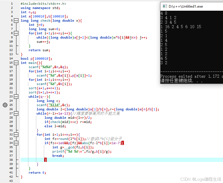Screen dimensions: 223x183
Task: Click 'if(check(mid)>=c) r=mid;' line
Action: click(x=68, y=122)
